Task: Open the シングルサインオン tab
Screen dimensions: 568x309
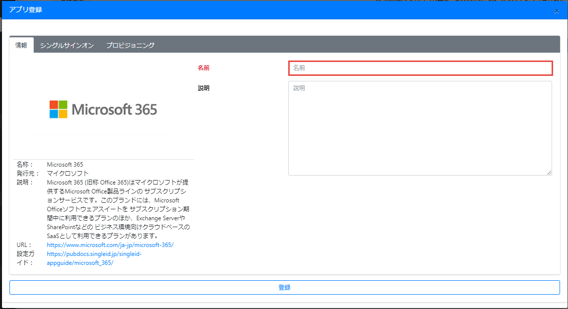Action: 67,45
